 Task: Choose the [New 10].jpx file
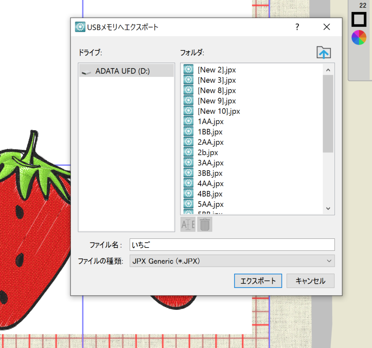(218, 111)
